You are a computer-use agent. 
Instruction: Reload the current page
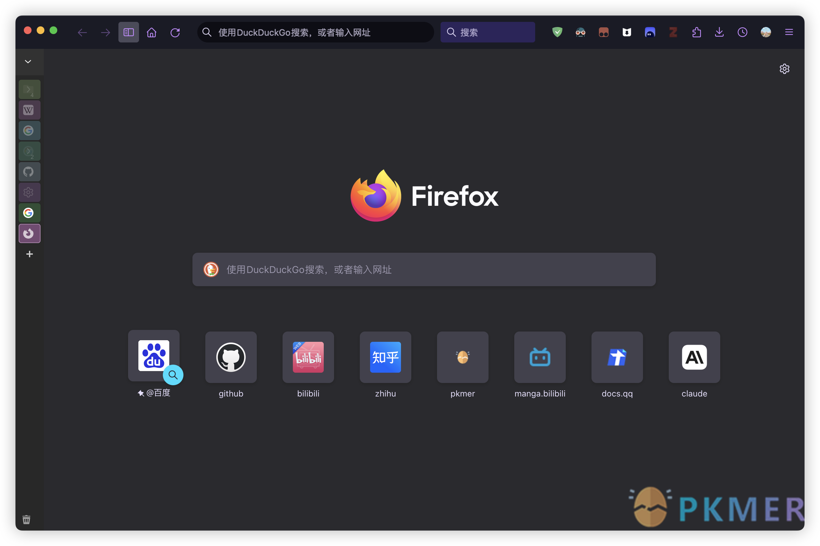pyautogui.click(x=175, y=32)
